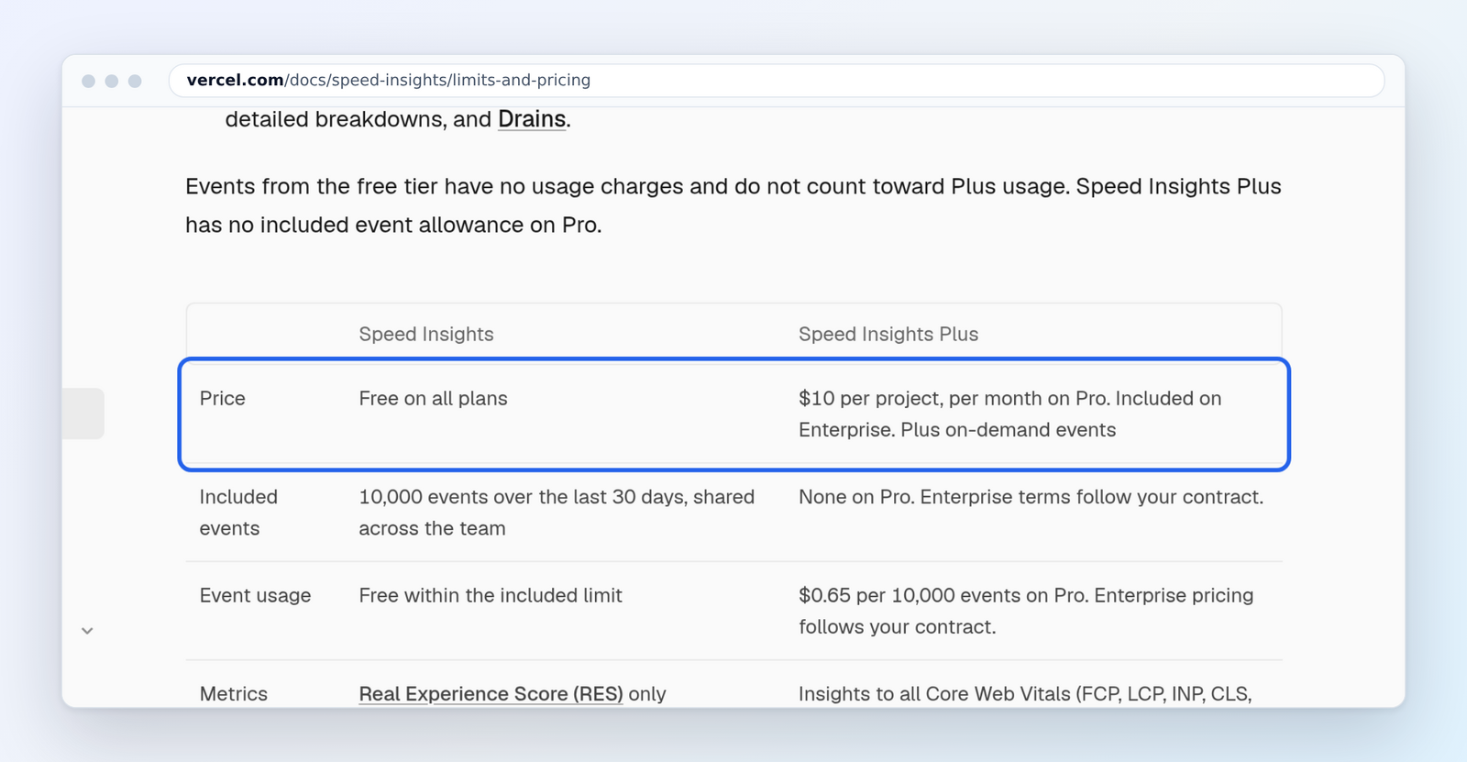Click the "Insights to all Core Web Vitals" cell
This screenshot has width=1467, height=762.
click(x=1025, y=694)
